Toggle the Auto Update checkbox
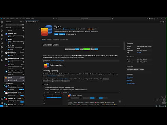167x125 pixels. (67, 34)
